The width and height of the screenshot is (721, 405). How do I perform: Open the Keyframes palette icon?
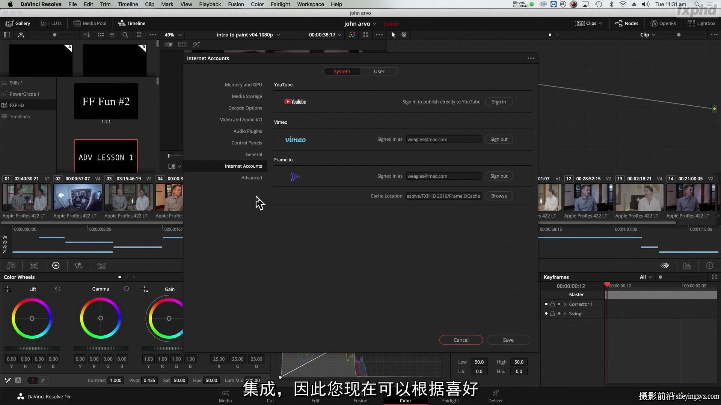pyautogui.click(x=665, y=265)
